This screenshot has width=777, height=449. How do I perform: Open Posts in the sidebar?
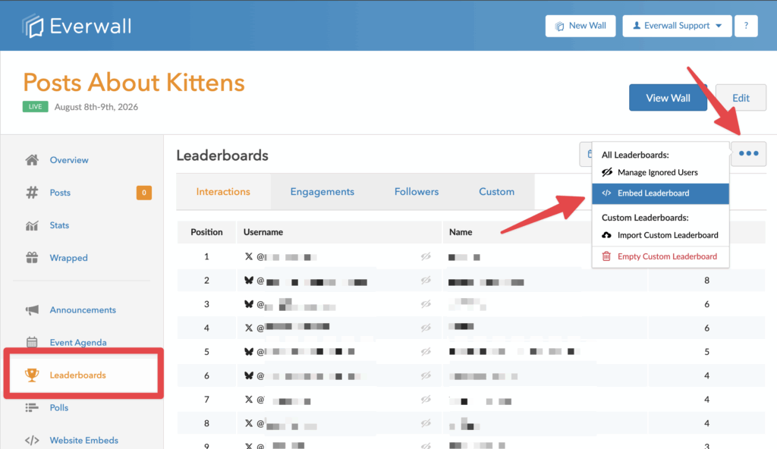pyautogui.click(x=60, y=193)
